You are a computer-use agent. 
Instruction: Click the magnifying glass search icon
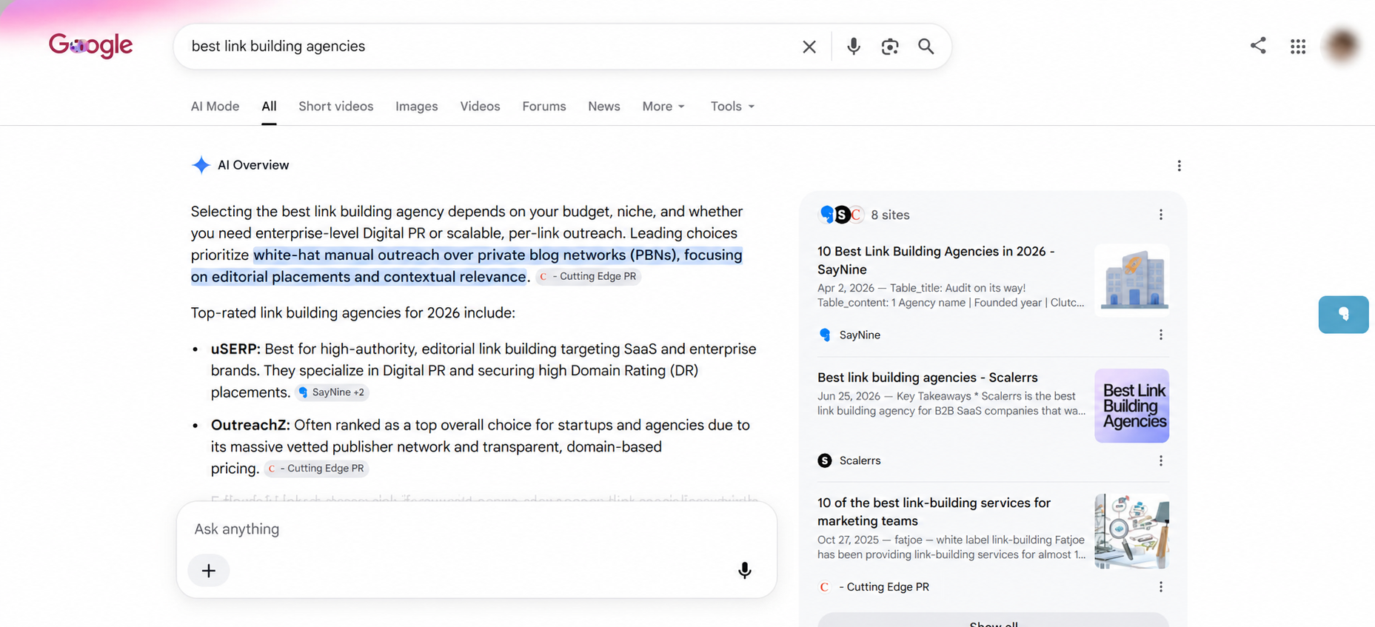pyautogui.click(x=926, y=47)
